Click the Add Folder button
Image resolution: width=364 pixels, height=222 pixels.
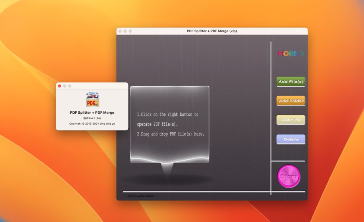(290, 101)
